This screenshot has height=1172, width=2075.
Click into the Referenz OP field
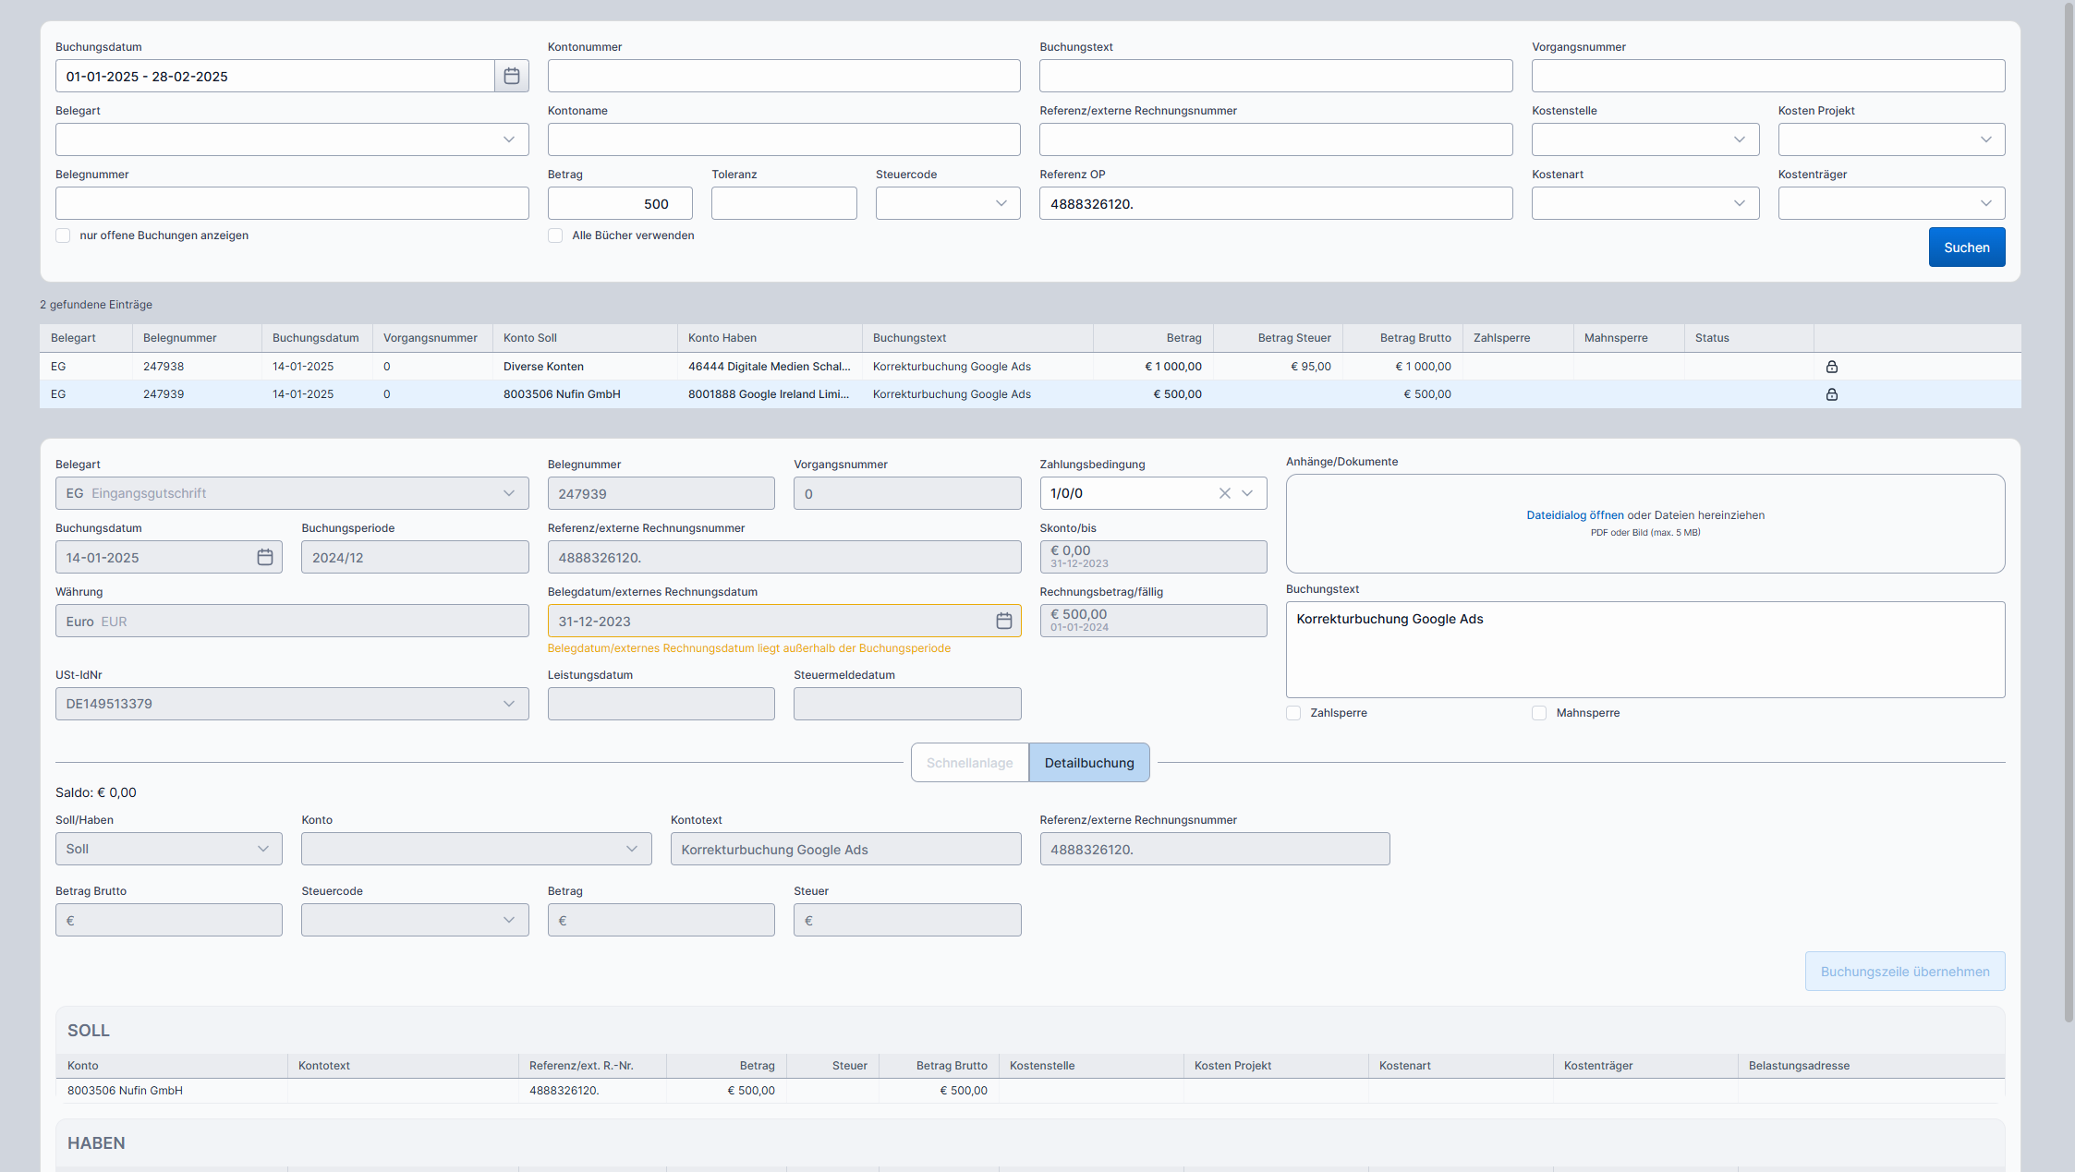1275,203
